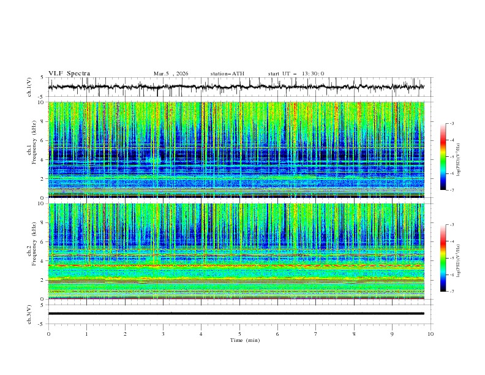
Task: Click the "start UT = 13:30:0" header text
Action: tap(296, 74)
